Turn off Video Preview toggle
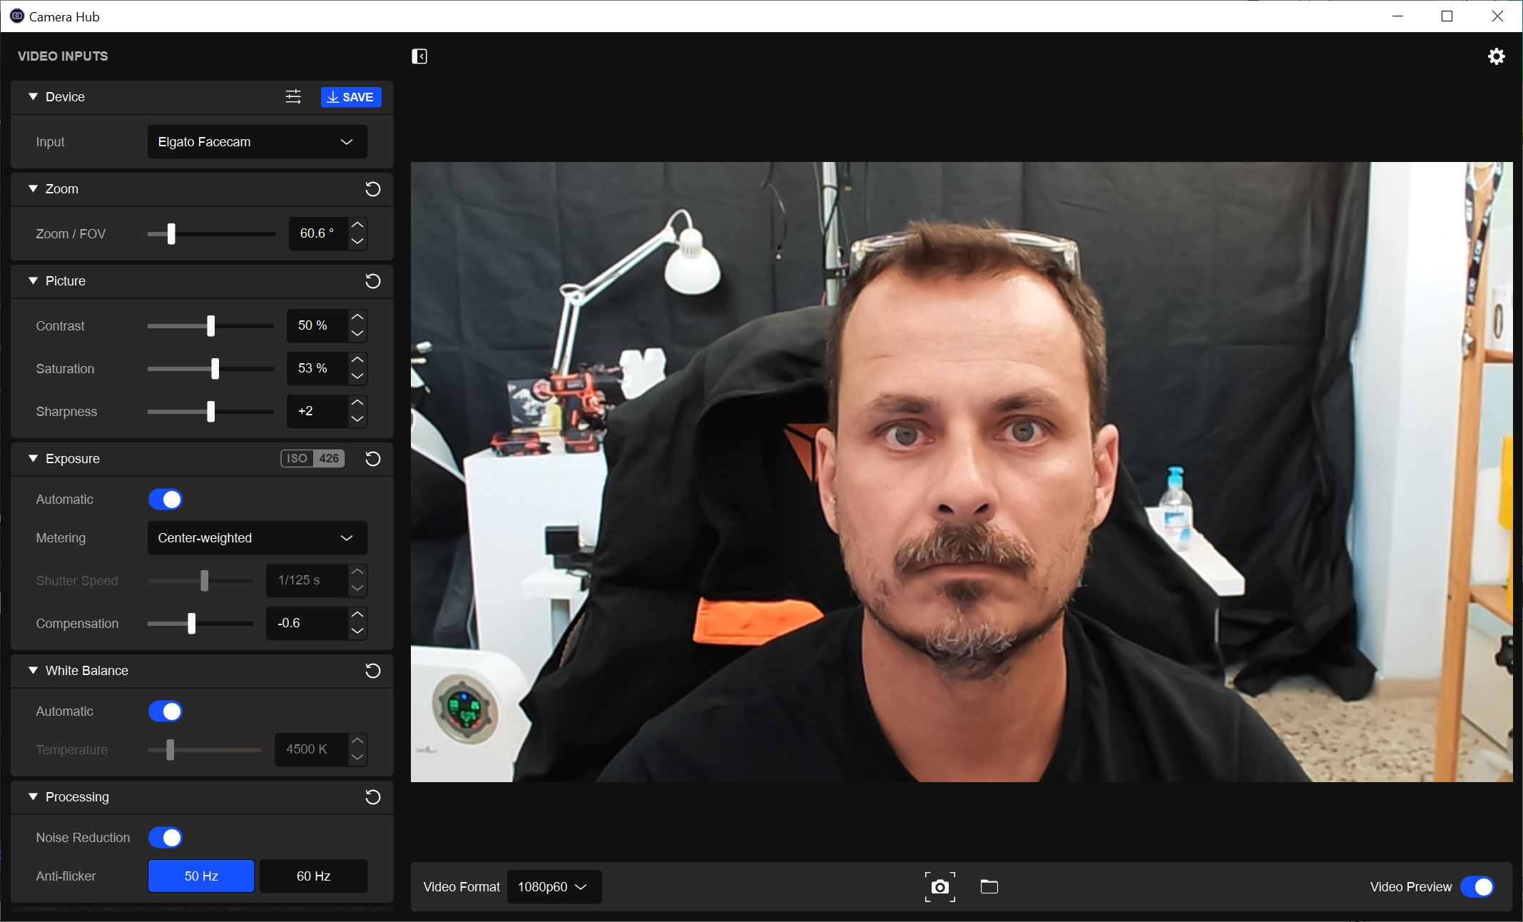Image resolution: width=1523 pixels, height=922 pixels. (x=1477, y=886)
